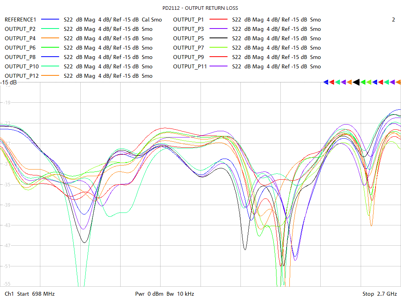Select the OUTPUT_P9 trace label
The width and height of the screenshot is (401, 300).
pyautogui.click(x=188, y=57)
